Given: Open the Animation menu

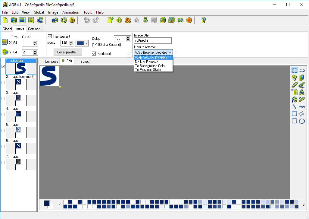Looking at the screenshot, I should pyautogui.click(x=71, y=12).
